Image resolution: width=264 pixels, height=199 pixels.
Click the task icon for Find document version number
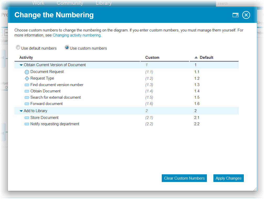[x=27, y=85]
